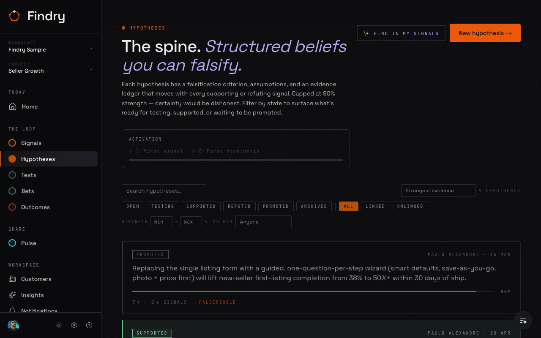Click the FALSIFIABLE label
The width and height of the screenshot is (541, 338).
[215, 302]
